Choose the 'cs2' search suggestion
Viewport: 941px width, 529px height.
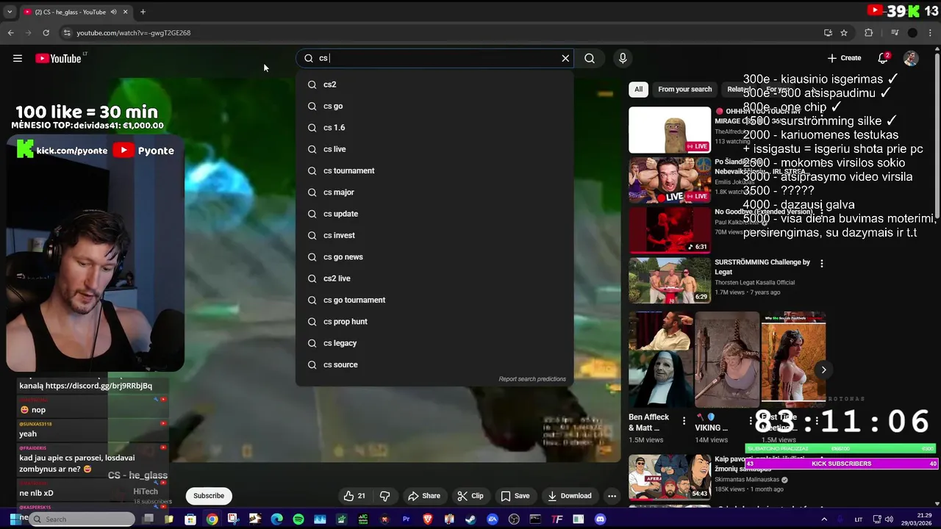(x=434, y=84)
